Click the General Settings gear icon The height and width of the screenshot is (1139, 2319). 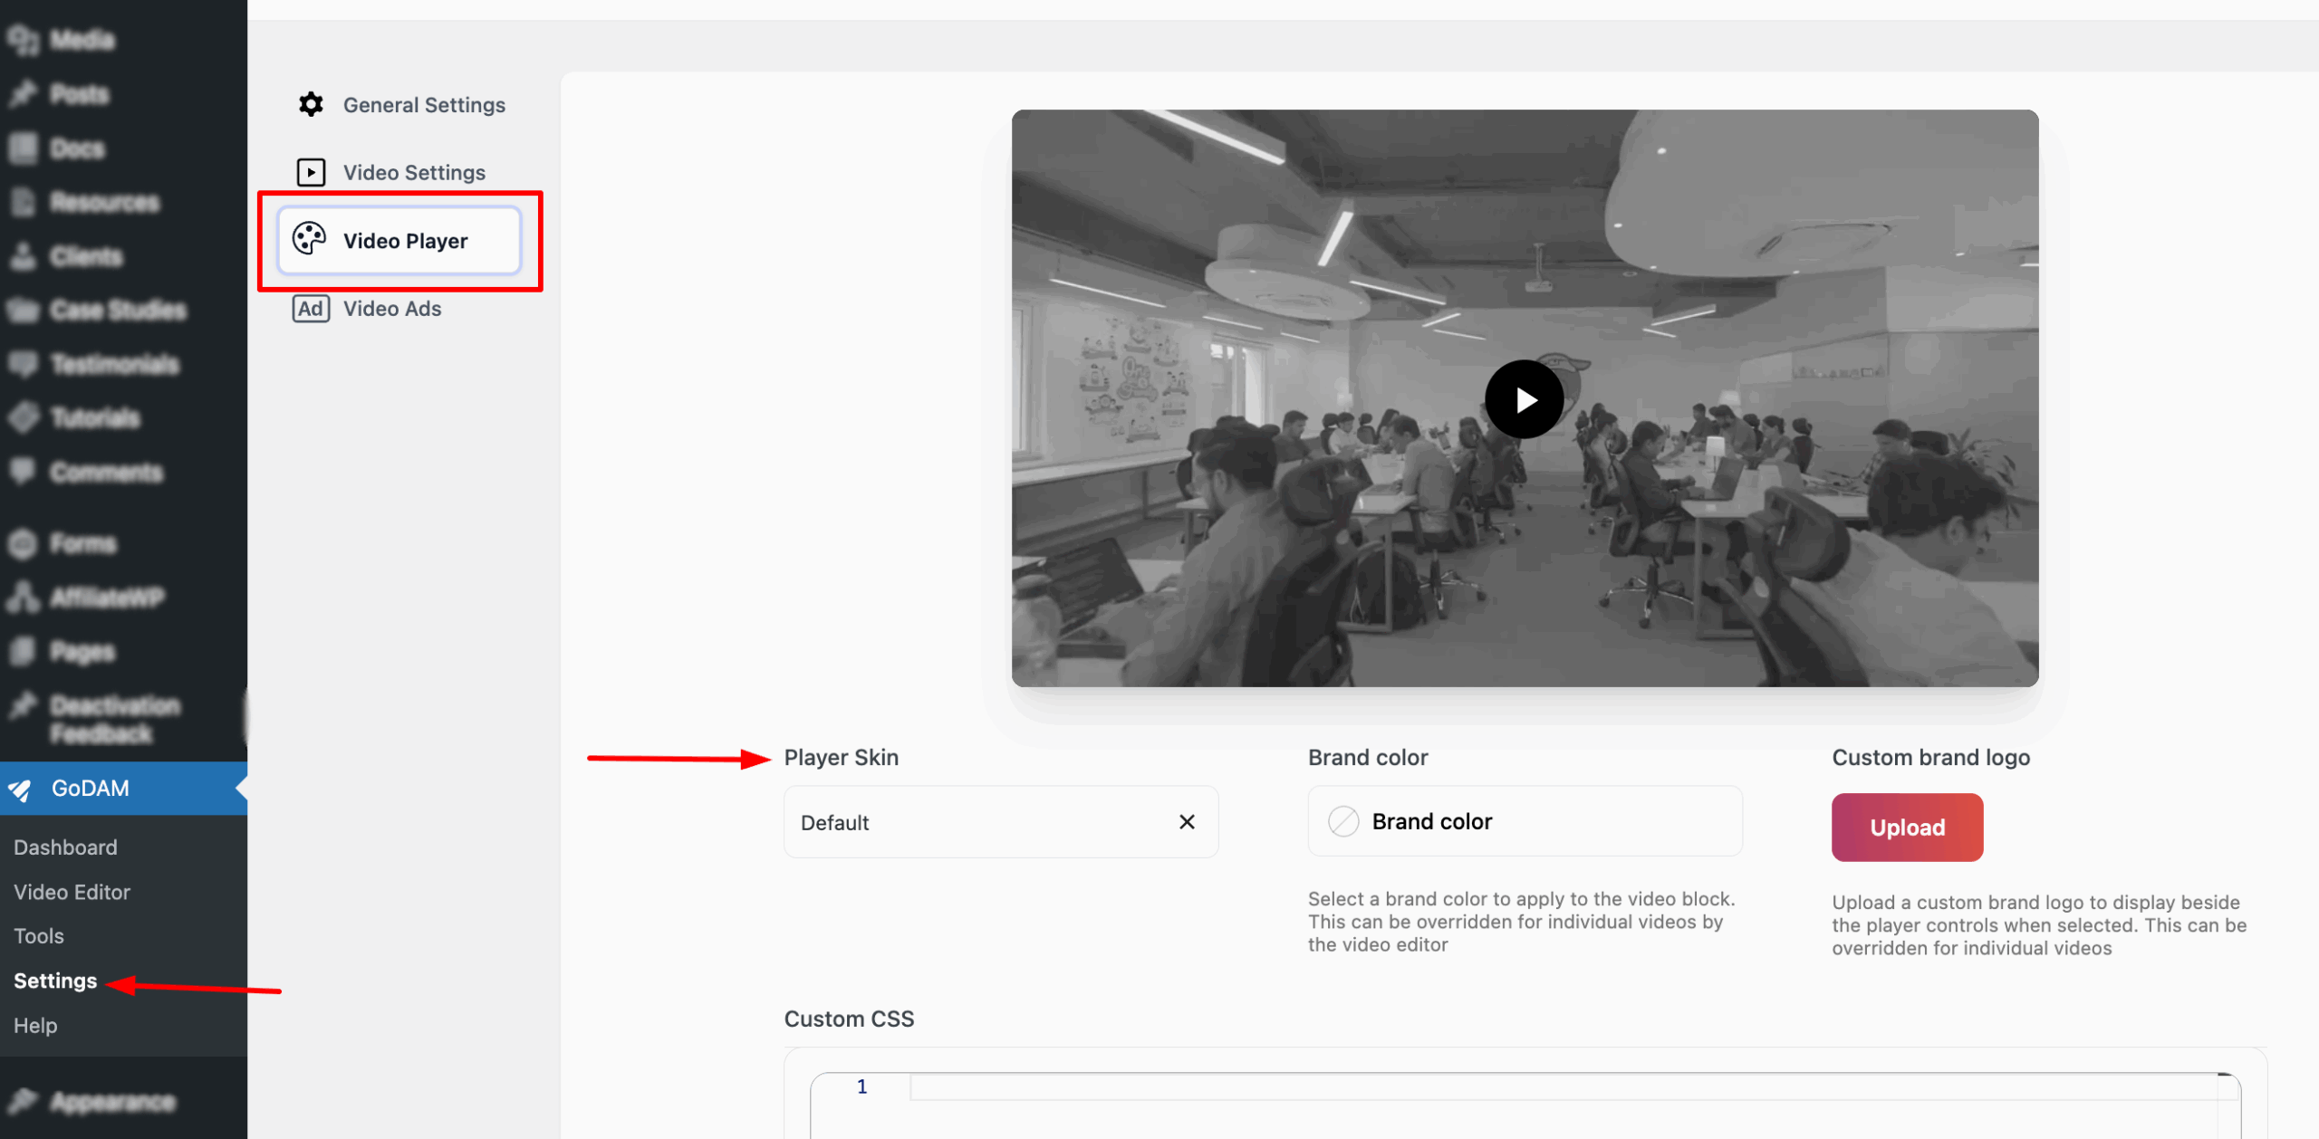click(311, 105)
